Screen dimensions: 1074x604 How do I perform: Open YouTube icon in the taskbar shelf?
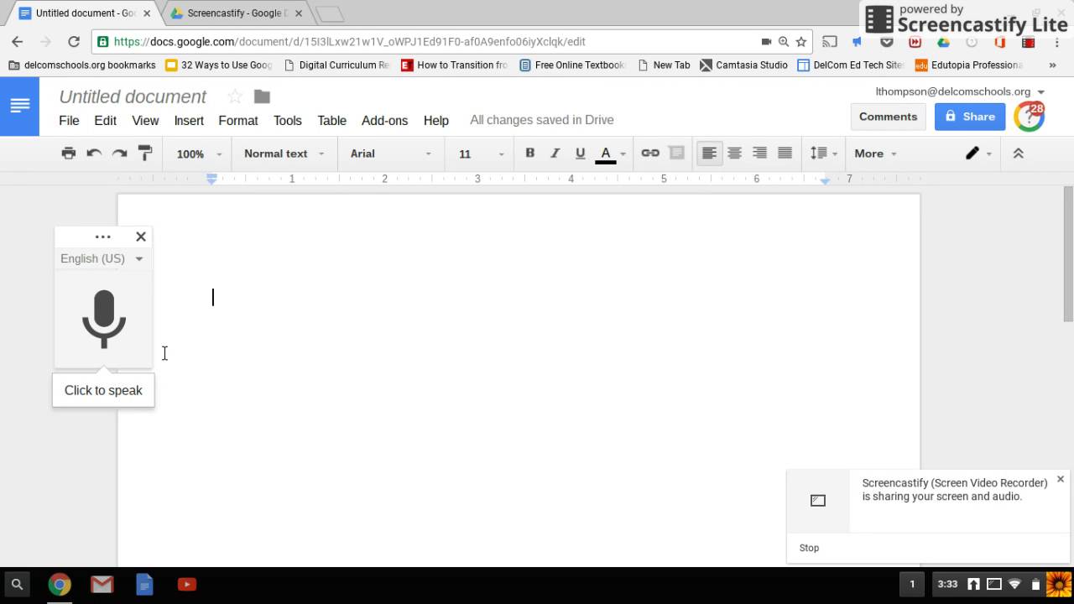click(186, 584)
